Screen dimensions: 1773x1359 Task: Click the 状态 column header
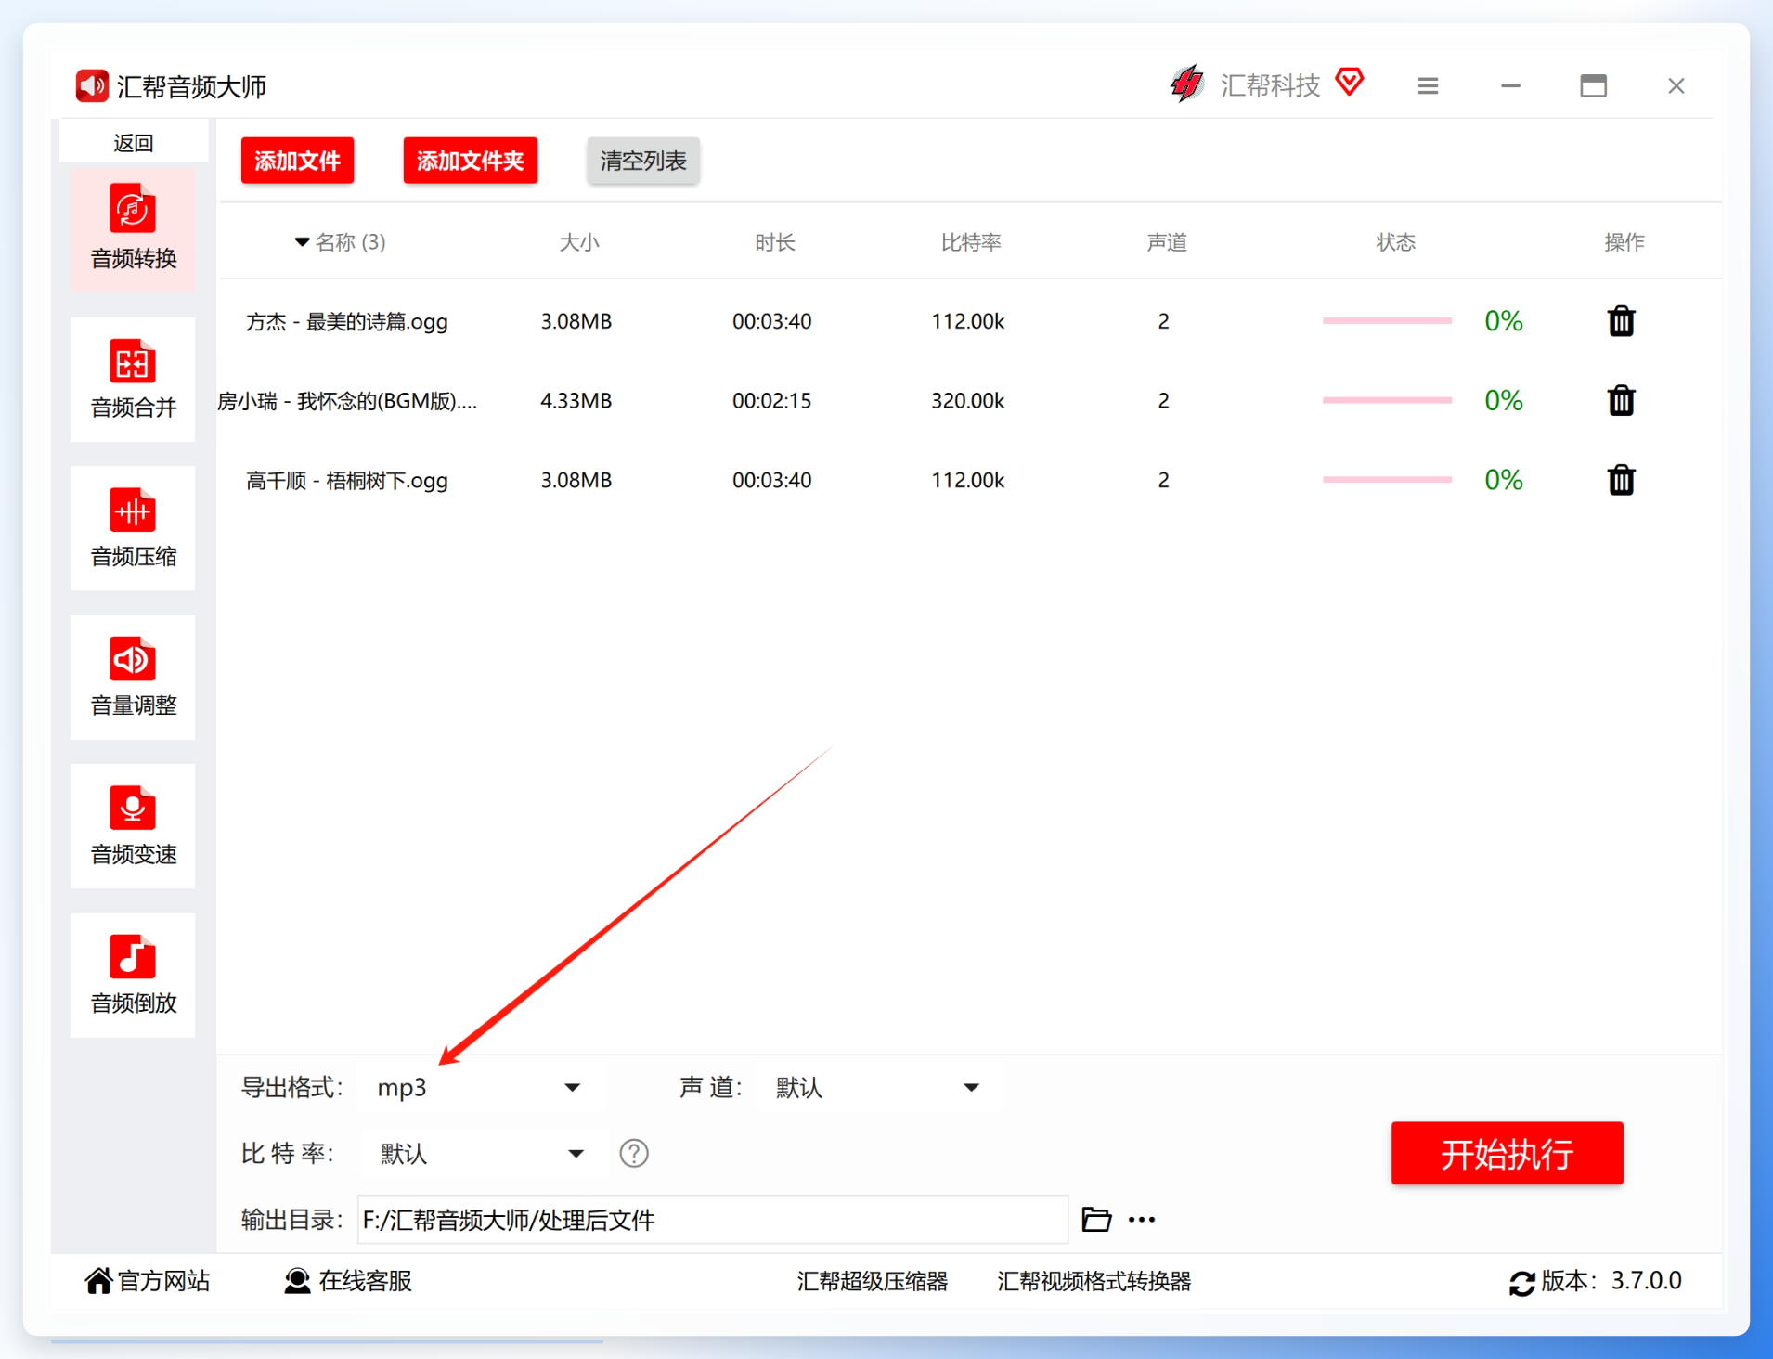(1394, 242)
